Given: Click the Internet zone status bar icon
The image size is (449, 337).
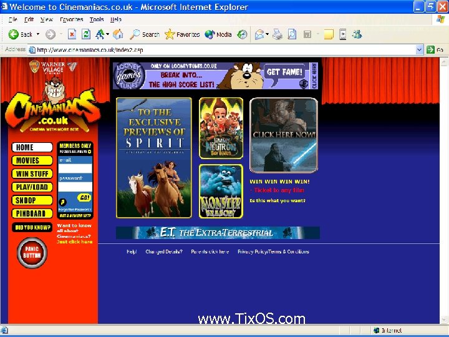Looking at the screenshot, I should (x=377, y=330).
